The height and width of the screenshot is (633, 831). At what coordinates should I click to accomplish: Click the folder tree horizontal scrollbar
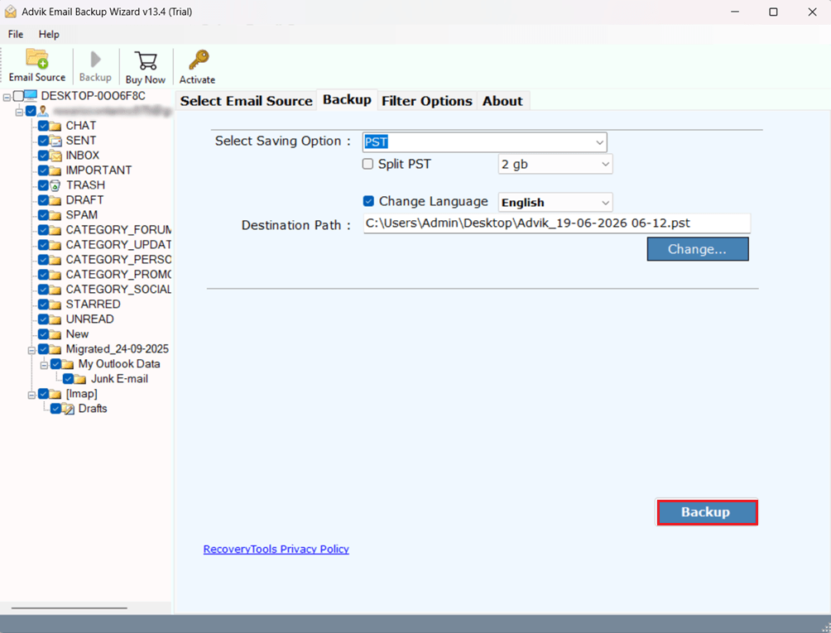click(x=69, y=608)
